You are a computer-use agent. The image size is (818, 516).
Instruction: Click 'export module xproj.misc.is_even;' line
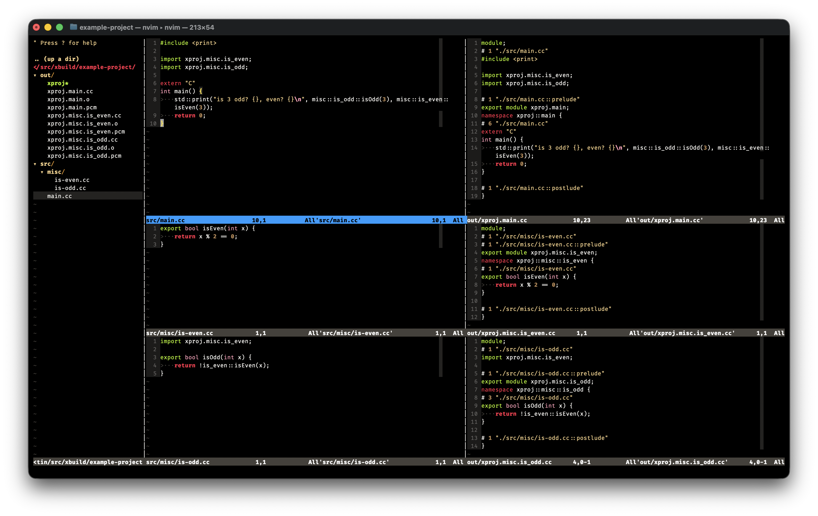[x=539, y=253]
